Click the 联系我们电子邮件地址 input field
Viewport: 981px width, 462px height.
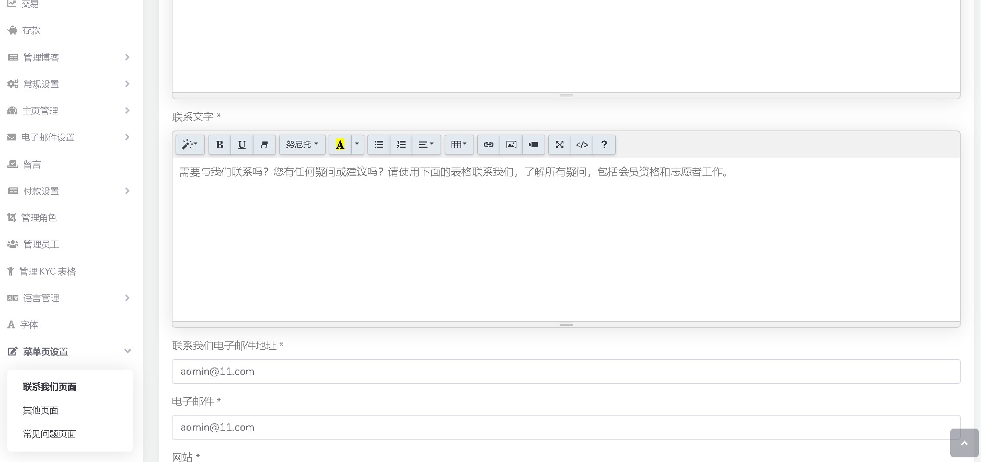pyautogui.click(x=565, y=371)
